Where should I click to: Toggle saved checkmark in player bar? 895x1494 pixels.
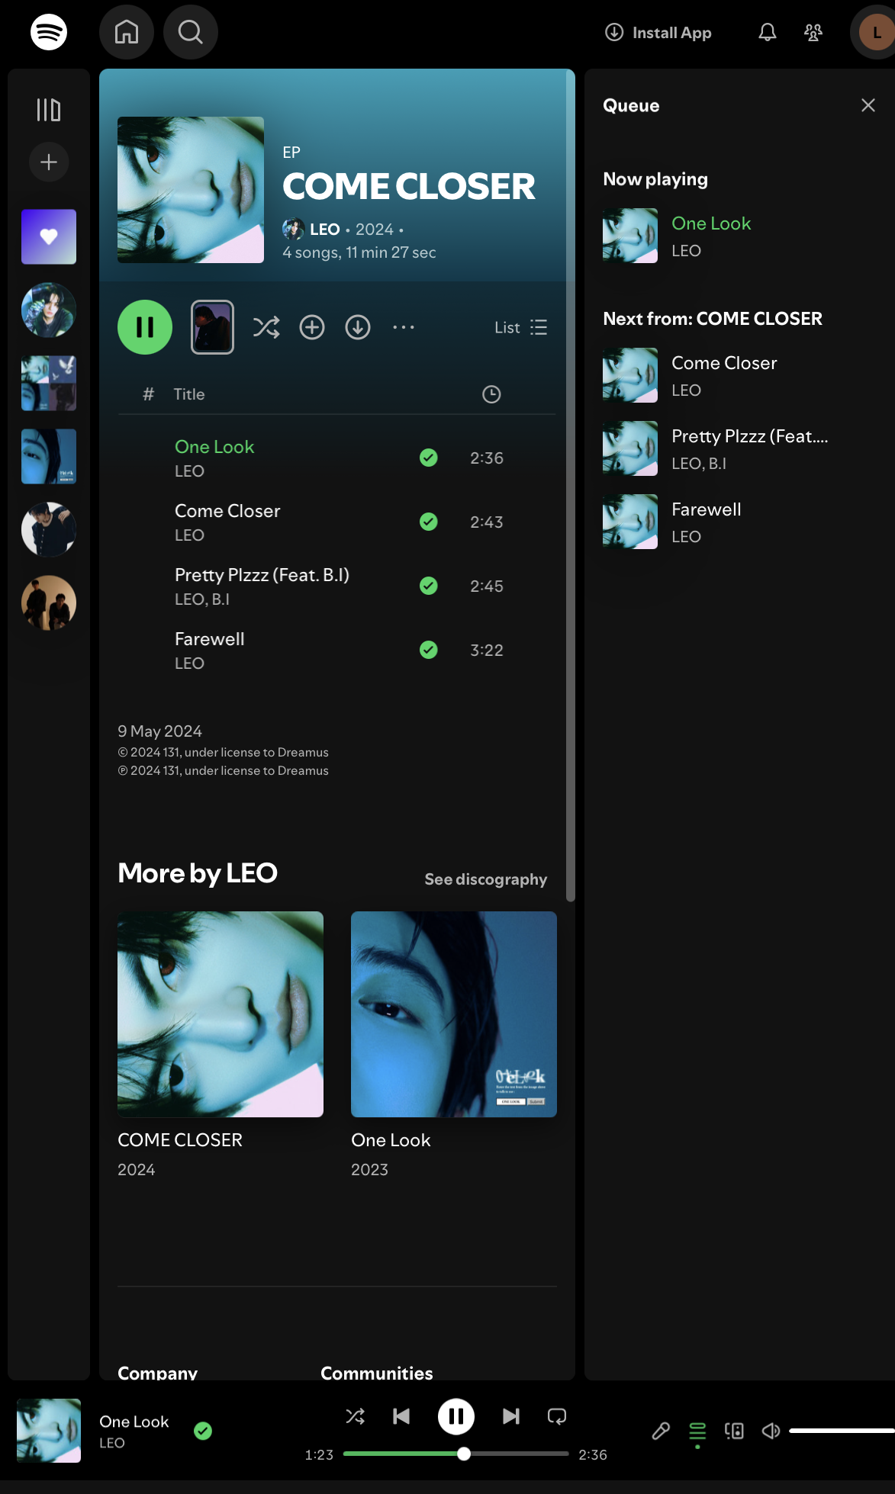pos(203,1431)
